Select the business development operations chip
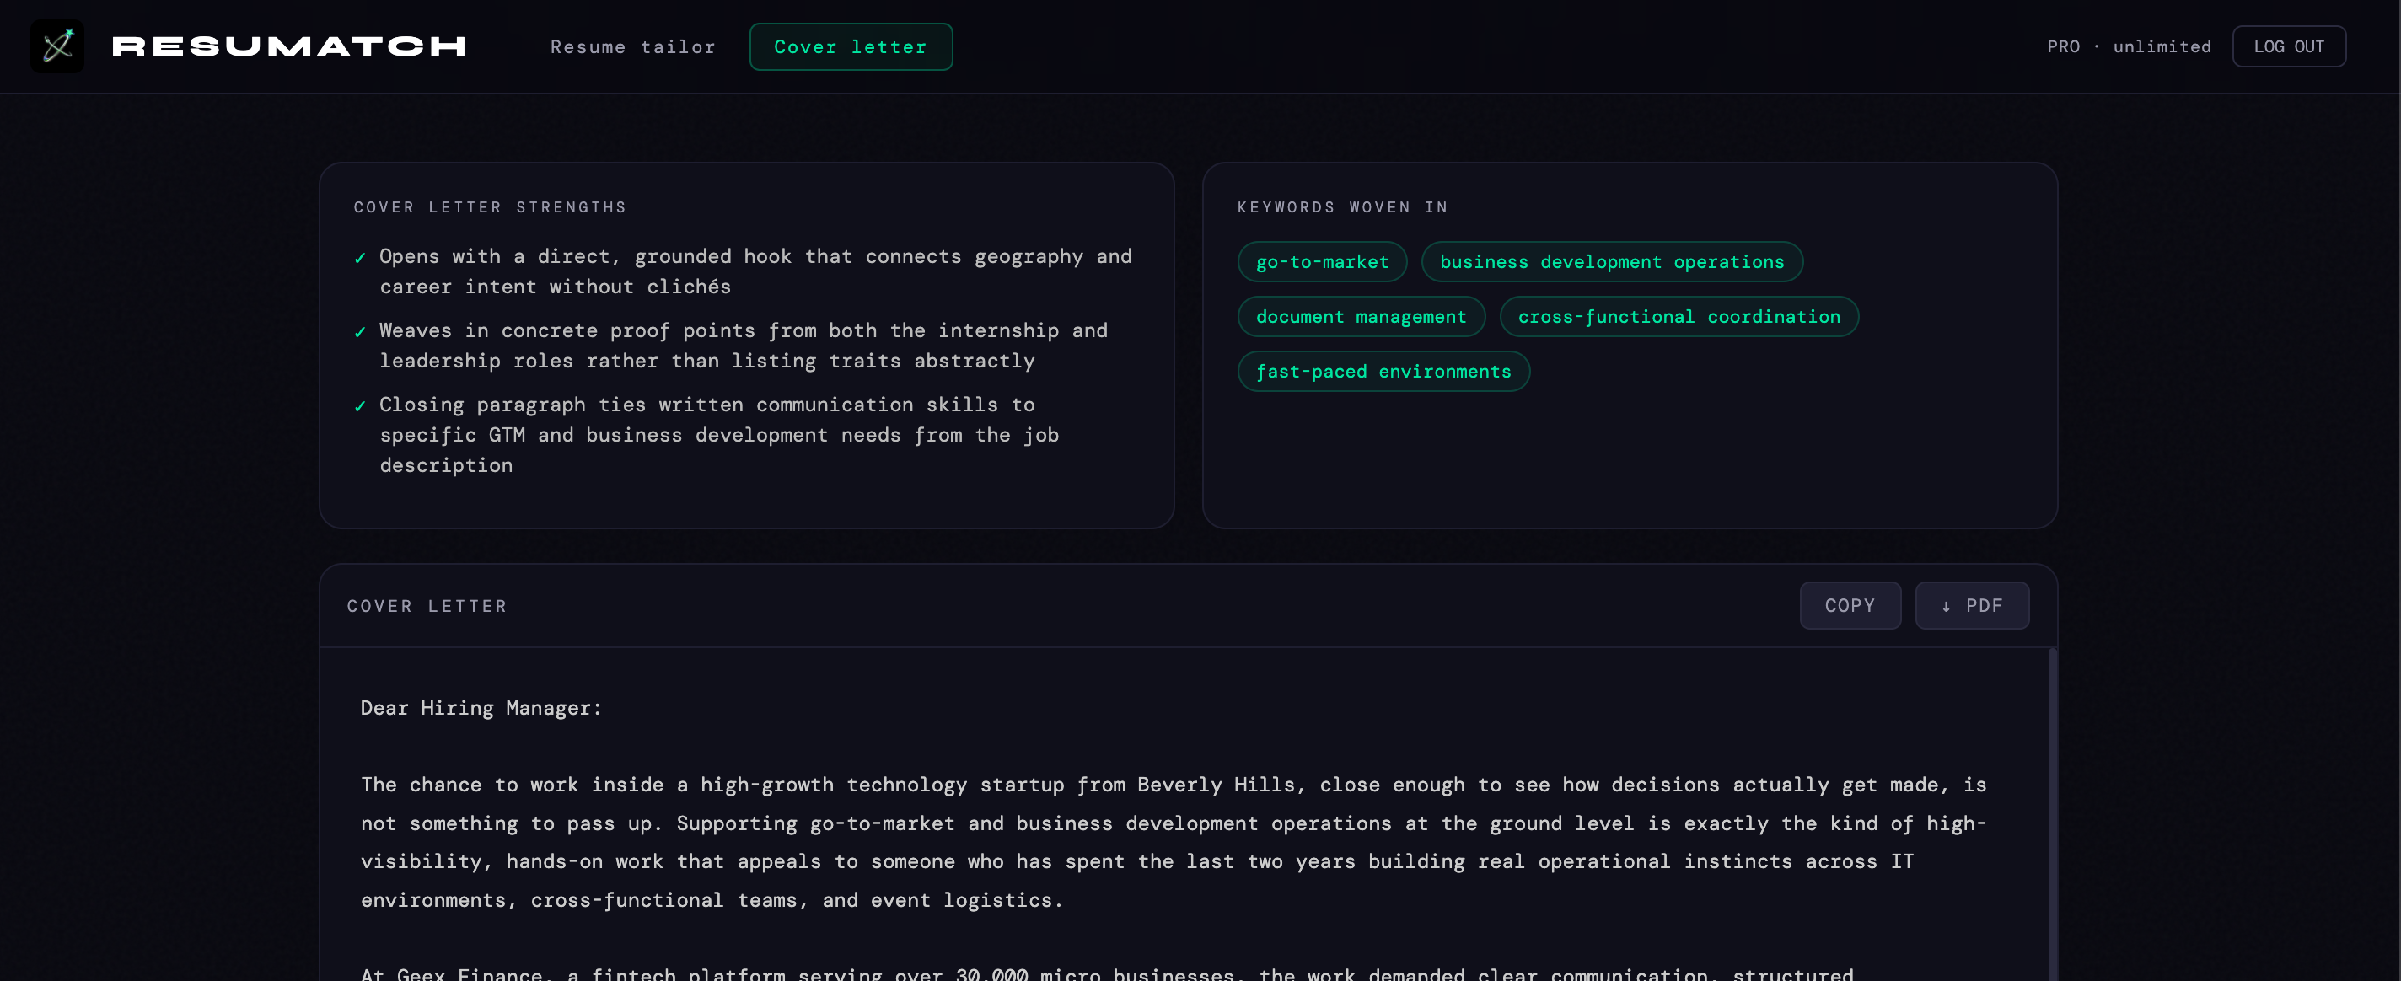The height and width of the screenshot is (981, 2401). [1610, 262]
